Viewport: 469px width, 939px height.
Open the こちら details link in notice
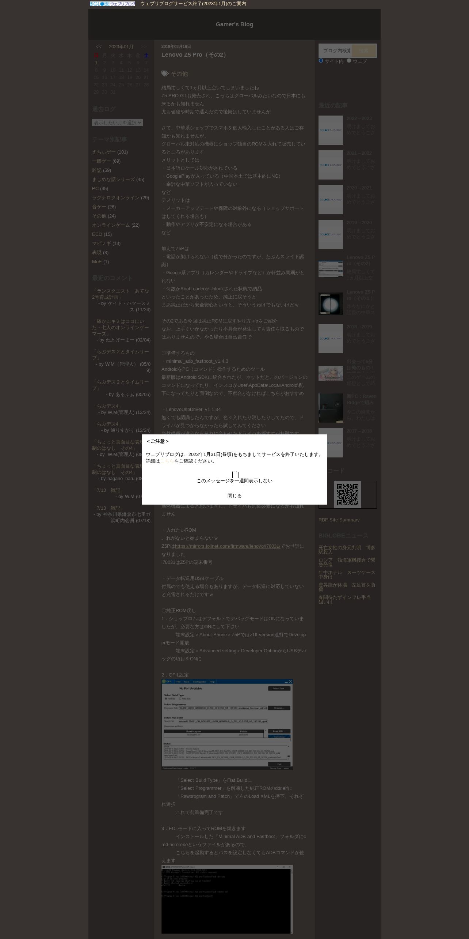pos(167,461)
